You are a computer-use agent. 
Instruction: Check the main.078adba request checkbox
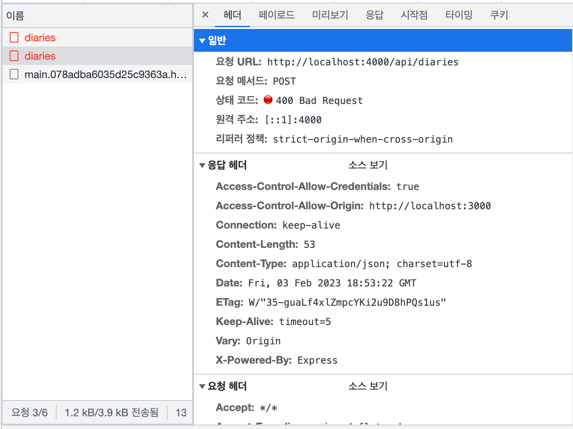click(x=14, y=74)
